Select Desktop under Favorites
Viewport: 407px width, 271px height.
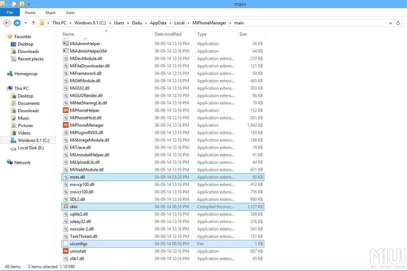25,44
